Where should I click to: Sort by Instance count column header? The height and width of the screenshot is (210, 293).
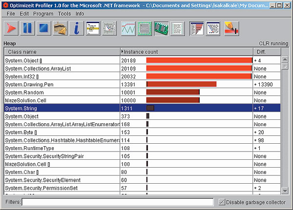187,52
